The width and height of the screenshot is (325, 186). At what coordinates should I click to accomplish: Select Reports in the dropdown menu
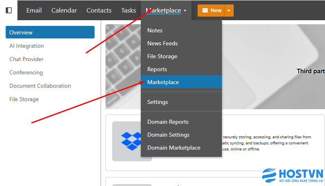point(157,69)
